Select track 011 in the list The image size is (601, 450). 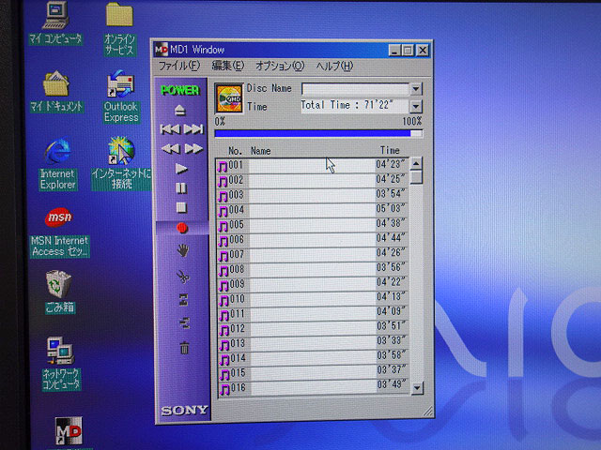coord(313,313)
